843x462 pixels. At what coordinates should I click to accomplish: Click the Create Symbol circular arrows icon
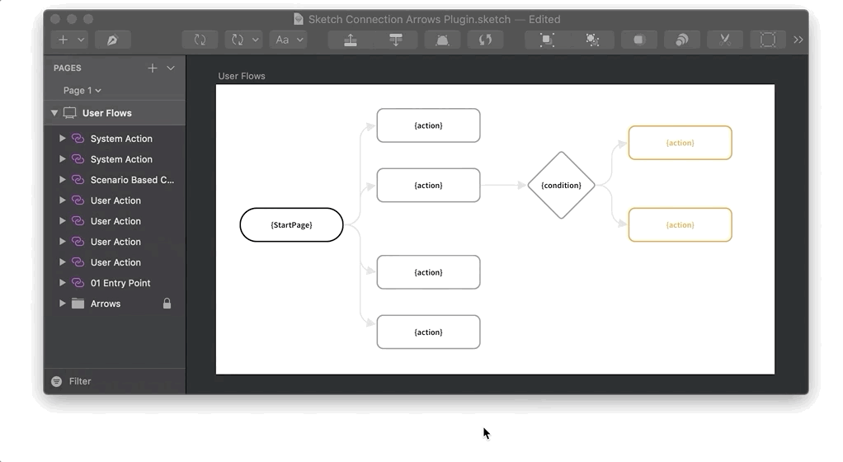click(x=200, y=40)
